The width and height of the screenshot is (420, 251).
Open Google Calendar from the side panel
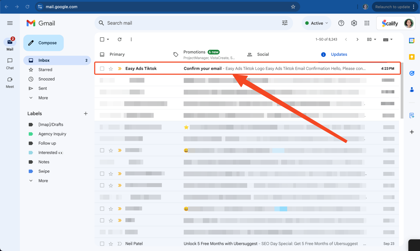pyautogui.click(x=412, y=40)
